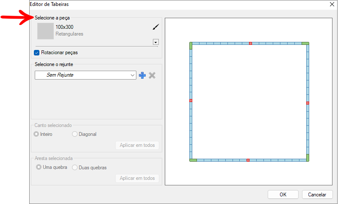Close the Editor de Tabeiras dialog

coord(332,4)
